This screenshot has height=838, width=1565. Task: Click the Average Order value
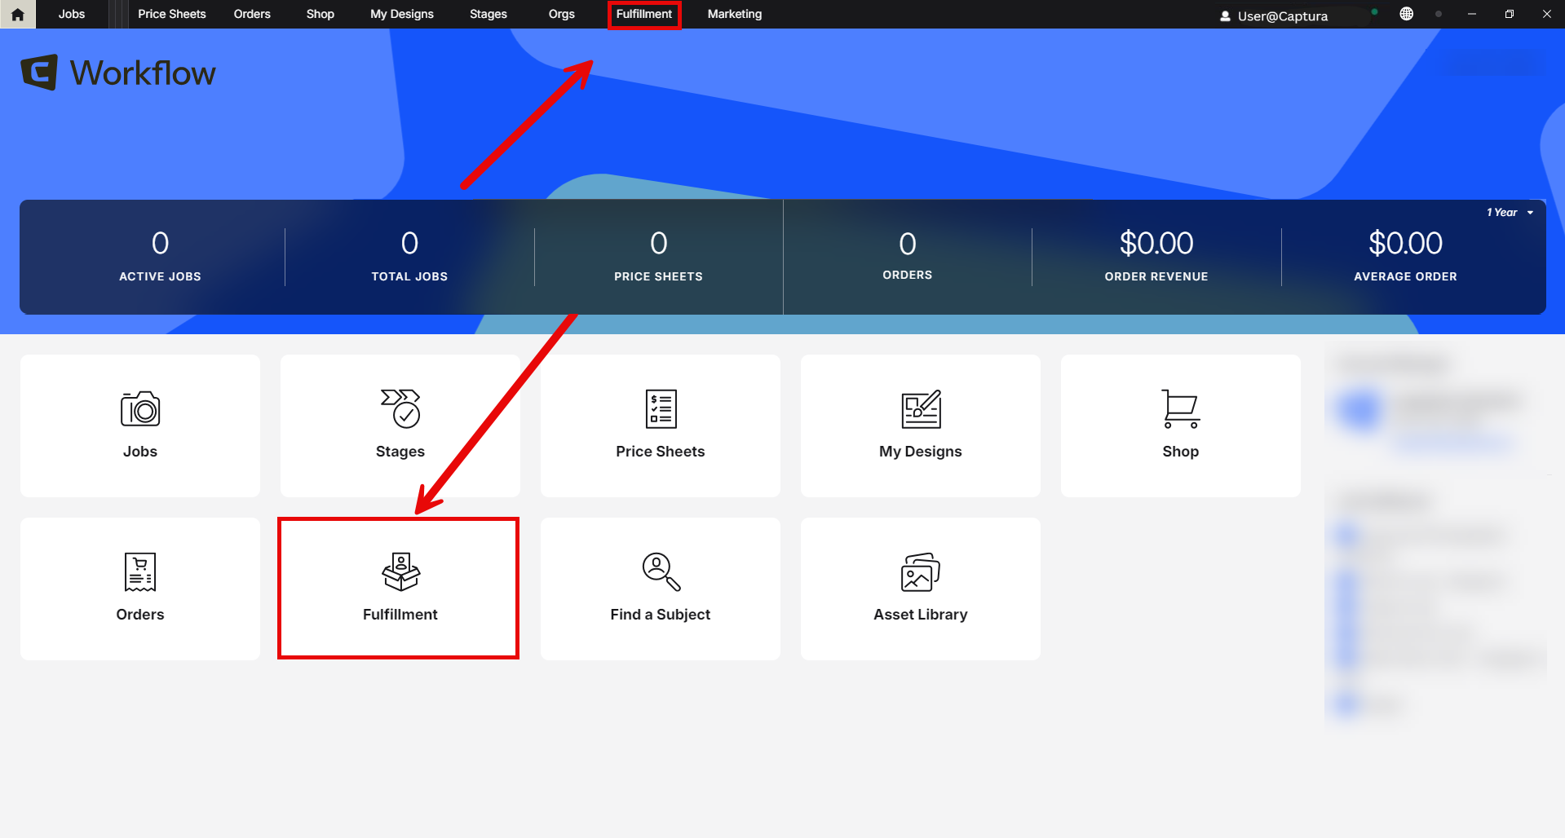pyautogui.click(x=1406, y=243)
